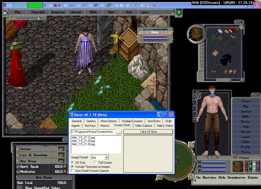
Task: Toggle the lock icon for Spirit Speak skill
Action: tap(65, 166)
